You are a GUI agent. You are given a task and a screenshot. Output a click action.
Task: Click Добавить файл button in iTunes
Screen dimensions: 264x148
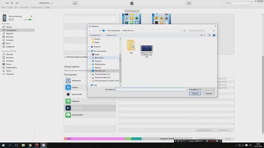pos(205,130)
